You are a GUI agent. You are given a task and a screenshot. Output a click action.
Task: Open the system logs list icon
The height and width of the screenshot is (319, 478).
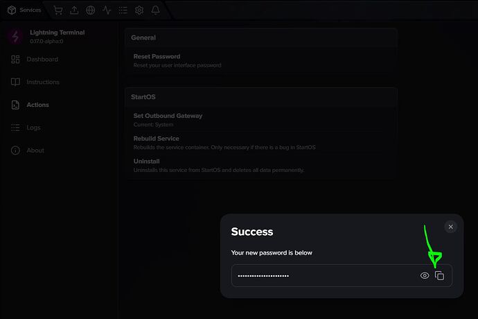pos(123,10)
